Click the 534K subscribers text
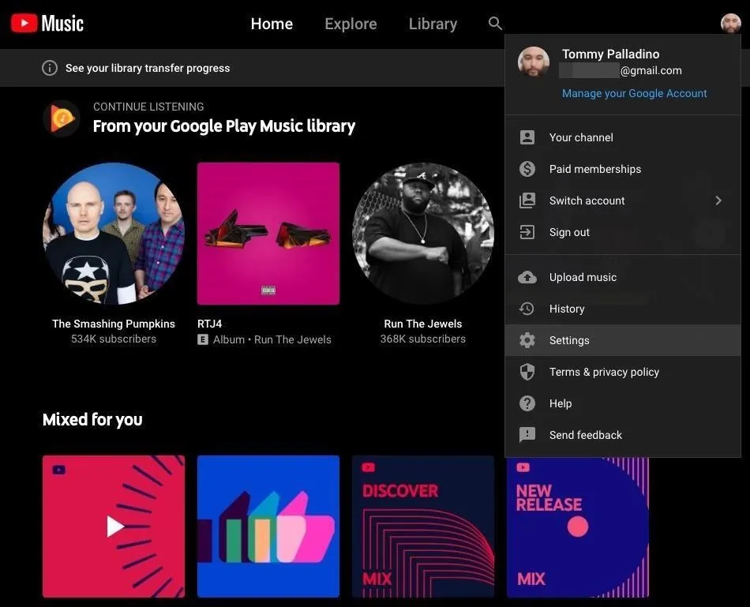This screenshot has height=607, width=750. pyautogui.click(x=114, y=339)
